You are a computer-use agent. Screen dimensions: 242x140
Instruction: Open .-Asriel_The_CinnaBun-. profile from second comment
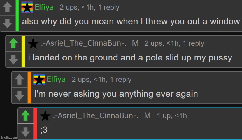click(x=84, y=43)
